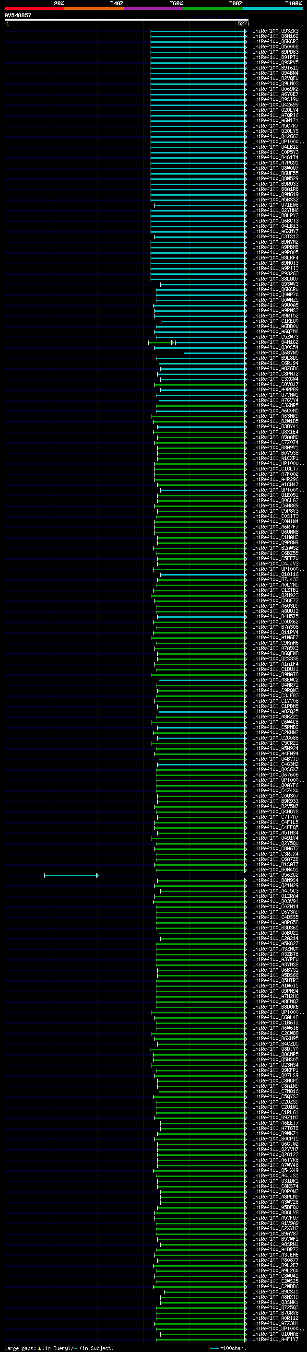307x1352 pixels.
Task: Select UniRef100_A6SHK9 label
Action: pyautogui.click(x=275, y=416)
